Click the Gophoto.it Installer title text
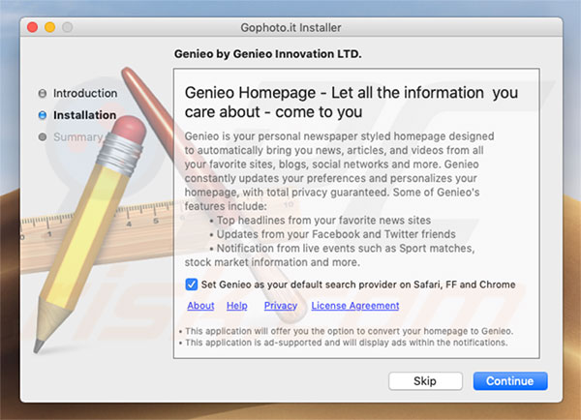The height and width of the screenshot is (420, 581). [290, 27]
